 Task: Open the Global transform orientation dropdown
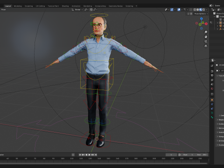pos(77,10)
